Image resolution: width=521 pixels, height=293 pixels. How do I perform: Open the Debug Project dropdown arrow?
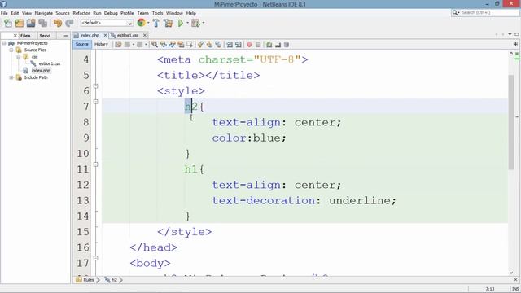[203, 23]
